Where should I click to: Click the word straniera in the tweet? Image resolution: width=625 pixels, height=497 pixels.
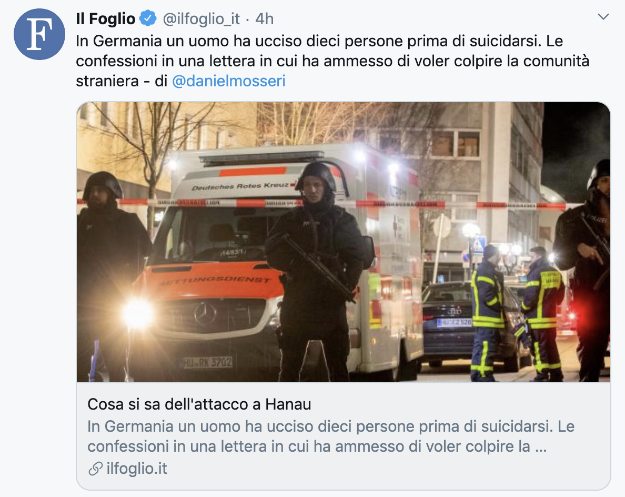(107, 81)
